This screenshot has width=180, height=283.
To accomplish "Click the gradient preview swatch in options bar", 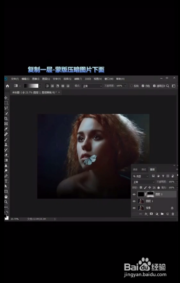I will tap(31, 86).
